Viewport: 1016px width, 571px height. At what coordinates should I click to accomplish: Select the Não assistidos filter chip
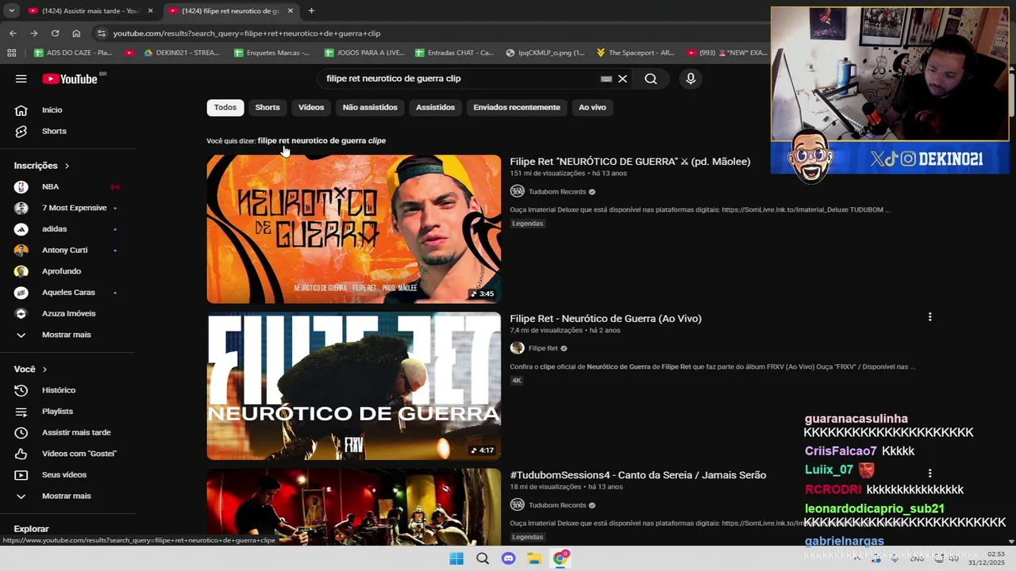point(370,107)
